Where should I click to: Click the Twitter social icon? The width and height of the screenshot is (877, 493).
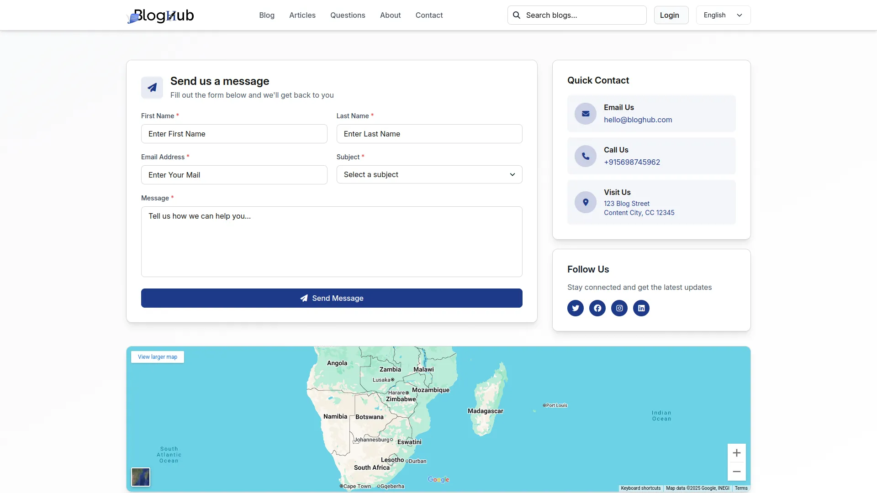tap(576, 308)
